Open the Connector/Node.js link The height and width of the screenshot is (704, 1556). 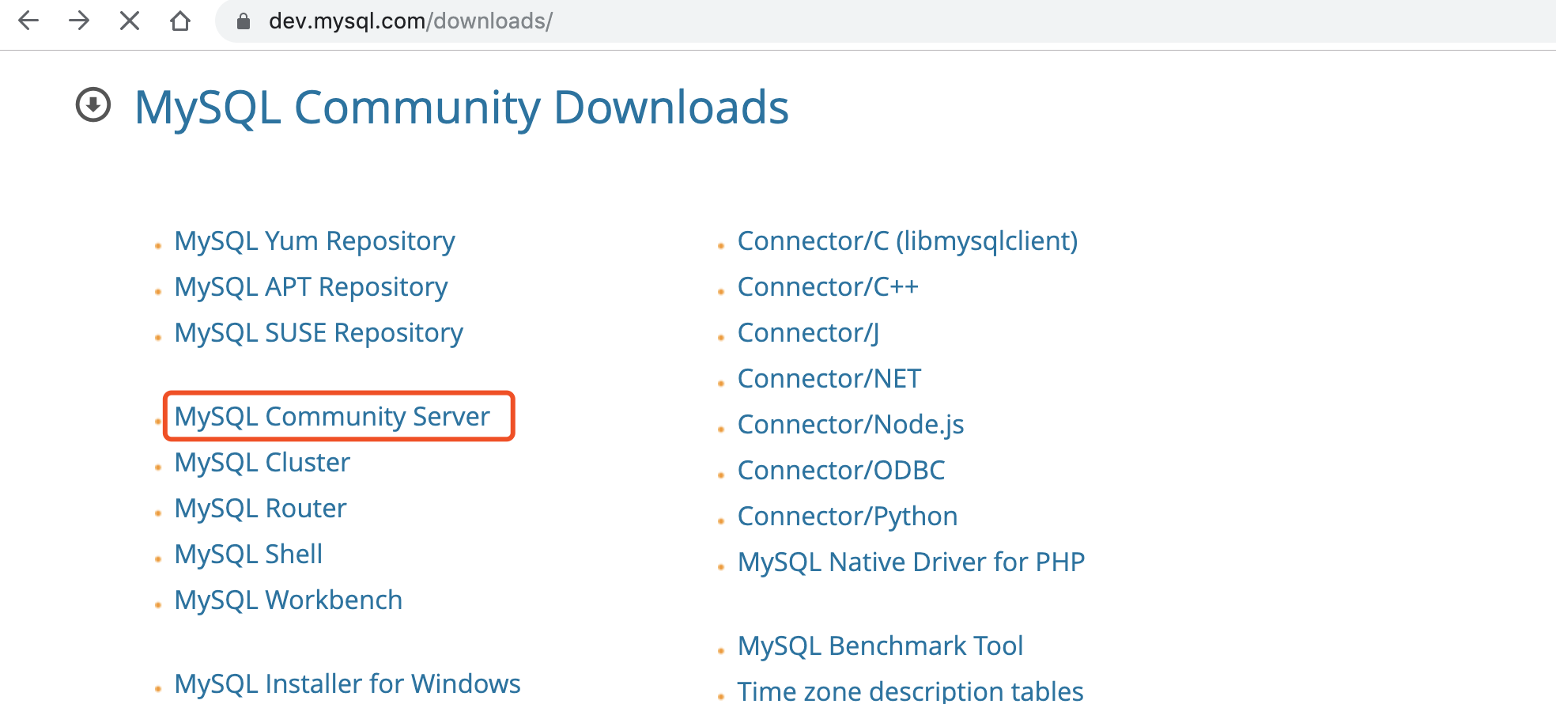[x=851, y=425]
